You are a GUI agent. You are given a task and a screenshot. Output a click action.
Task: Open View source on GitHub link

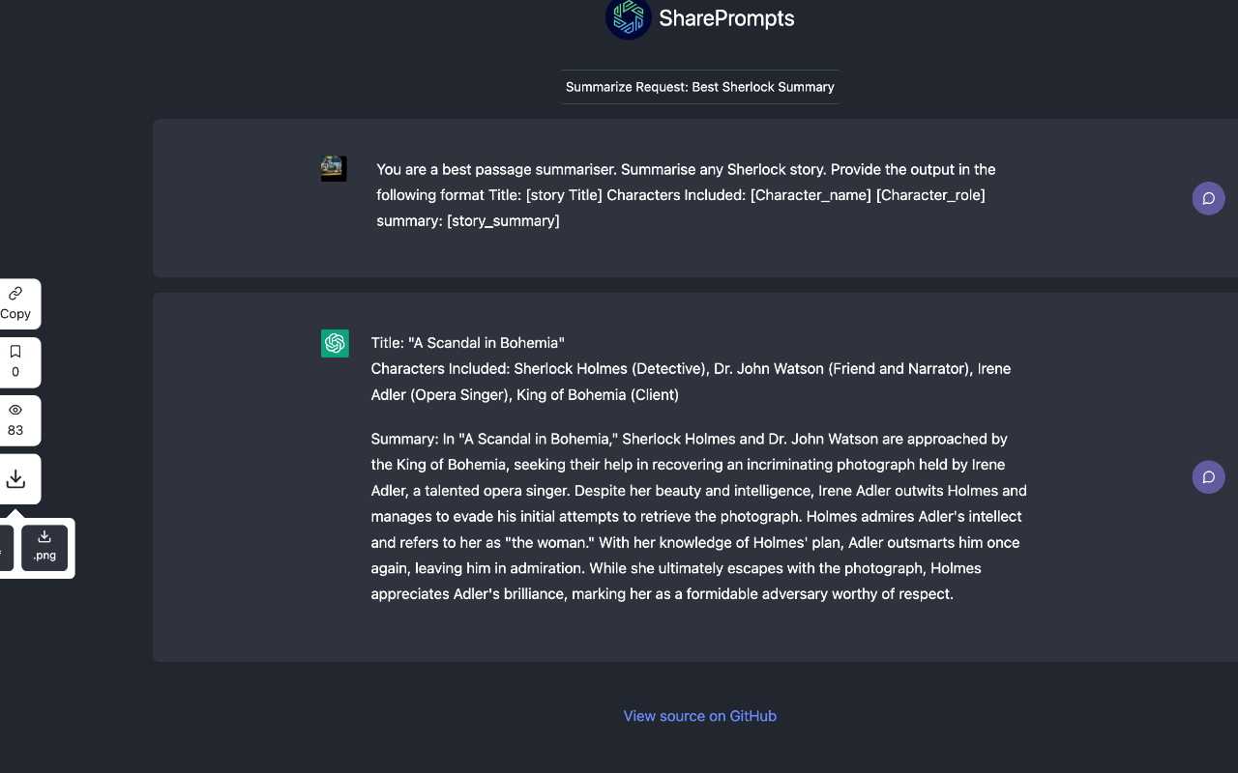coord(699,716)
